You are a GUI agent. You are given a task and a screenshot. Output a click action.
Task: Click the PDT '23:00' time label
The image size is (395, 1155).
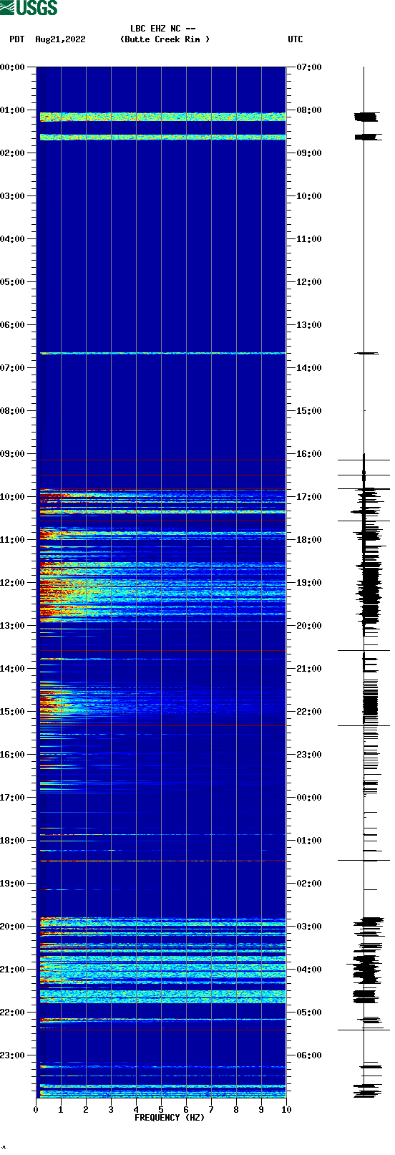[13, 1055]
